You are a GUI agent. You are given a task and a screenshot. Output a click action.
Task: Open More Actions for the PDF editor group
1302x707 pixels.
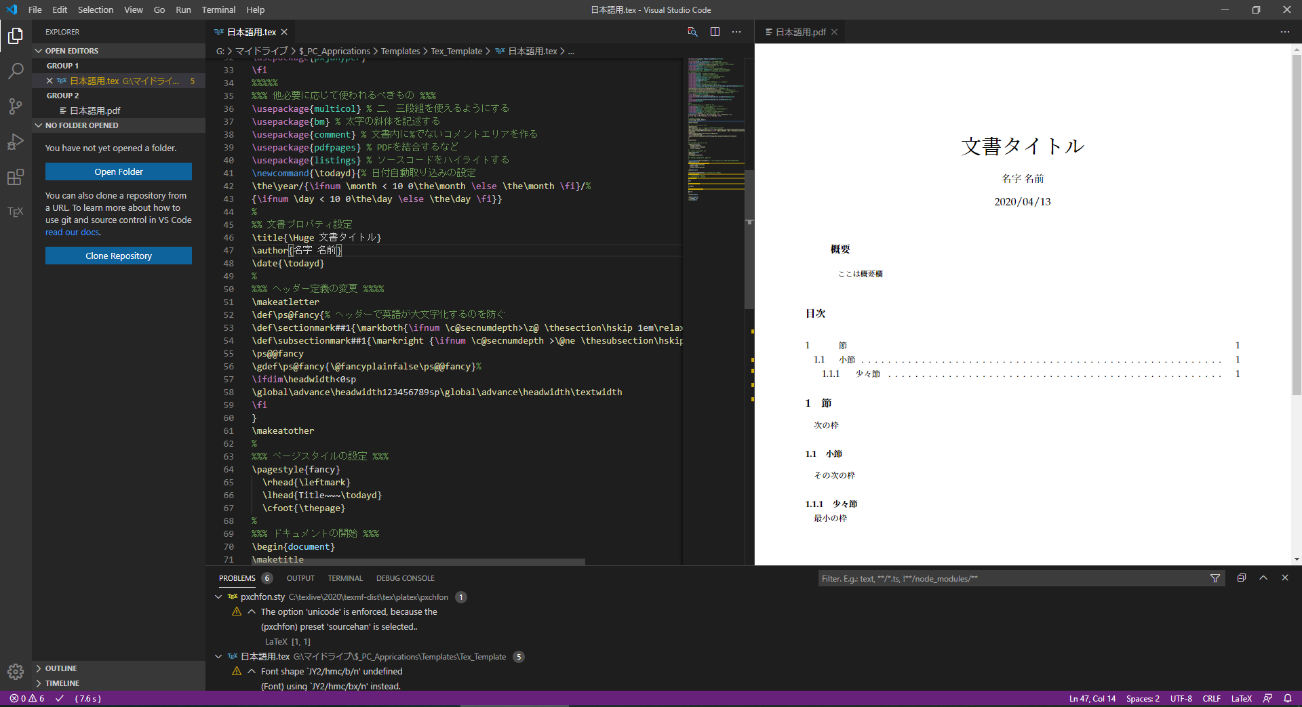pos(1285,32)
